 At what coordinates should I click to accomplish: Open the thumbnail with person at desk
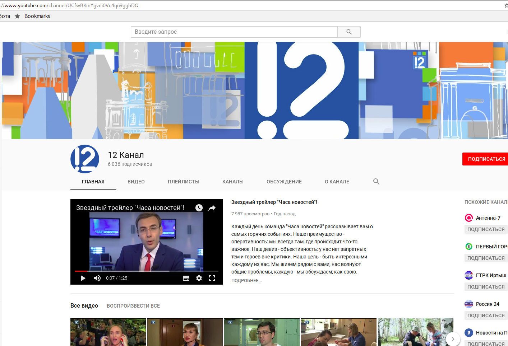coord(339,332)
